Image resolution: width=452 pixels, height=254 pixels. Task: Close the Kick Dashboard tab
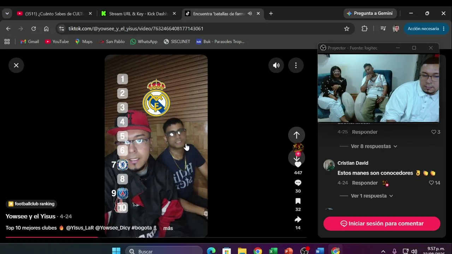pos(174,14)
